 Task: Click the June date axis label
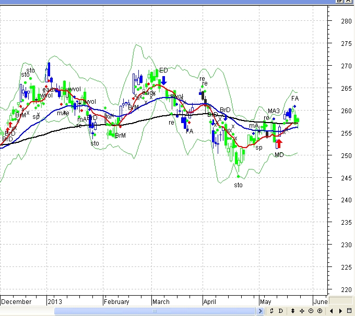click(x=321, y=302)
